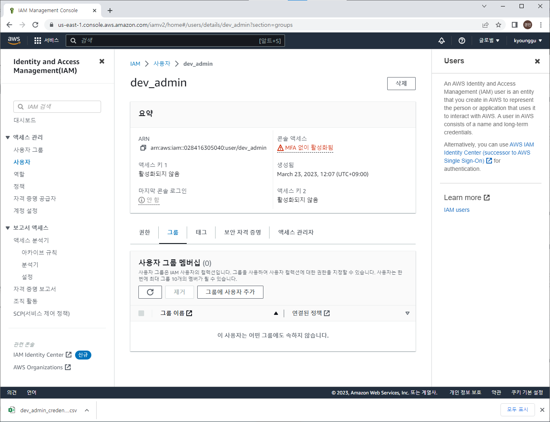
Task: Open 자격 증명 보고서 in sidebar
Action: (x=35, y=289)
